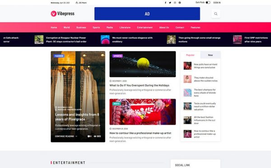
Task: Click thumbnail next to 'All the best fashion influencers'
Action: (187, 120)
